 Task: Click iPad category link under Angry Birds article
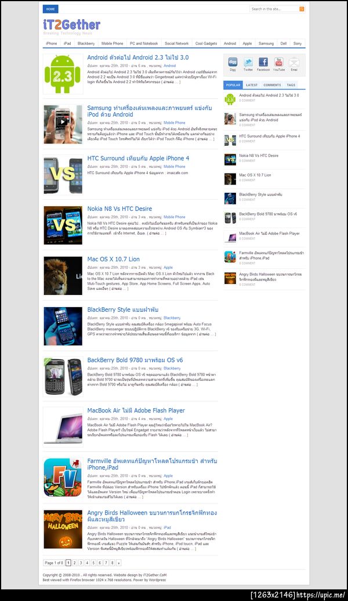pyautogui.click(x=167, y=528)
